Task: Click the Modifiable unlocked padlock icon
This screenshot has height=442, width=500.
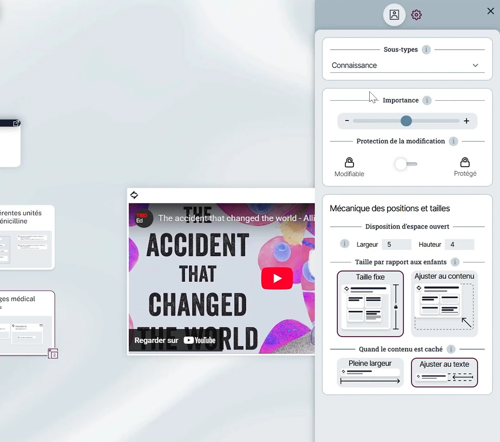Action: [349, 162]
